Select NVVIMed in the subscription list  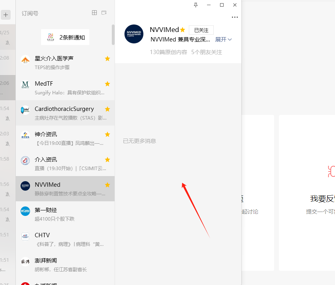click(65, 189)
